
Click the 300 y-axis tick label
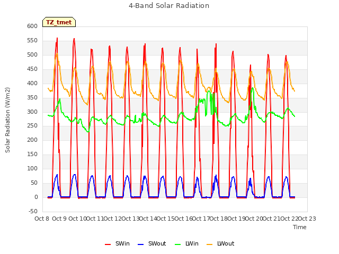click(32, 112)
